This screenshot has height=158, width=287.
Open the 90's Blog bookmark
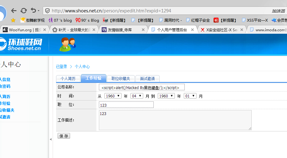[87, 20]
